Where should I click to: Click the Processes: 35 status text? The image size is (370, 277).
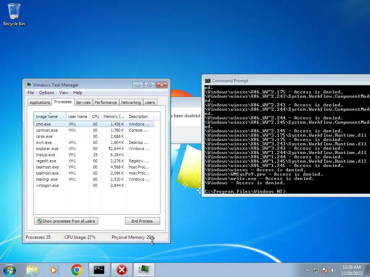tap(38, 237)
